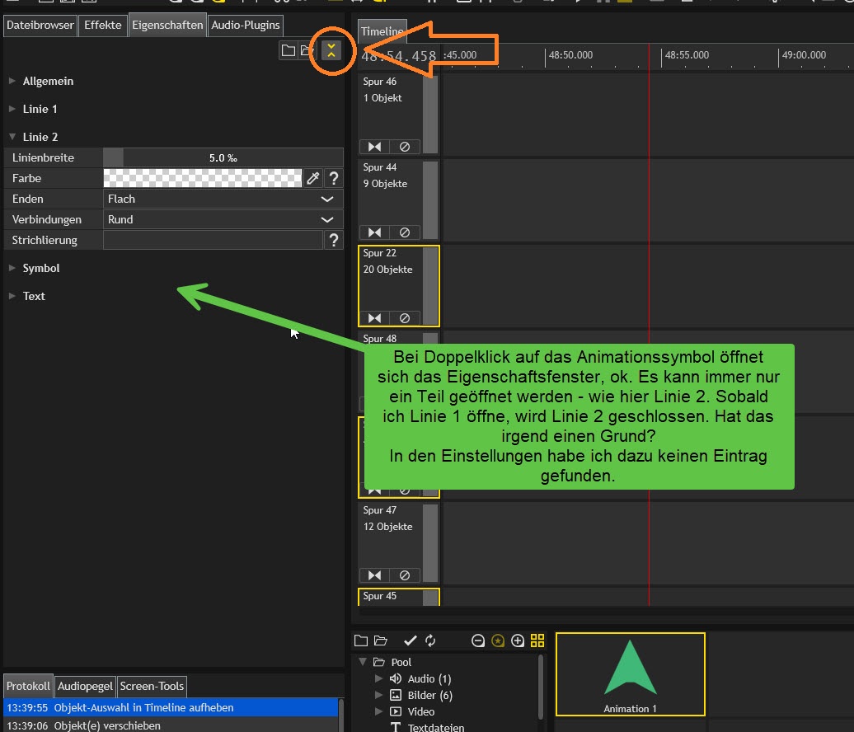Click the zoom-in plus icon in the pool toolbar
The image size is (854, 732).
click(x=518, y=640)
